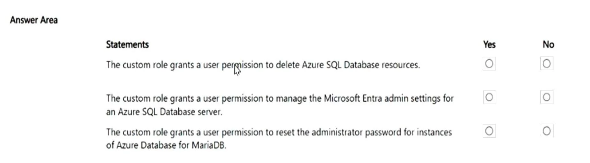Click the statement about deleting SQL Database resources
This screenshot has width=590, height=163.
[x=263, y=65]
